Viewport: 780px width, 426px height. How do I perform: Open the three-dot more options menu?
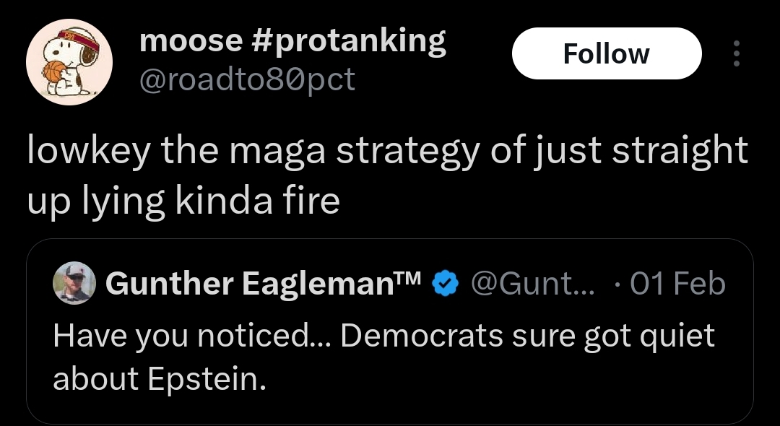pos(737,53)
